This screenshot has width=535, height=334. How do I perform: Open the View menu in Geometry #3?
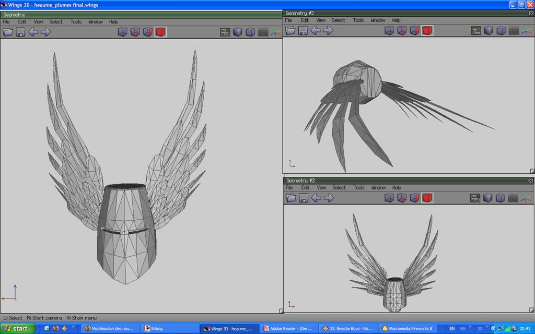(x=321, y=188)
